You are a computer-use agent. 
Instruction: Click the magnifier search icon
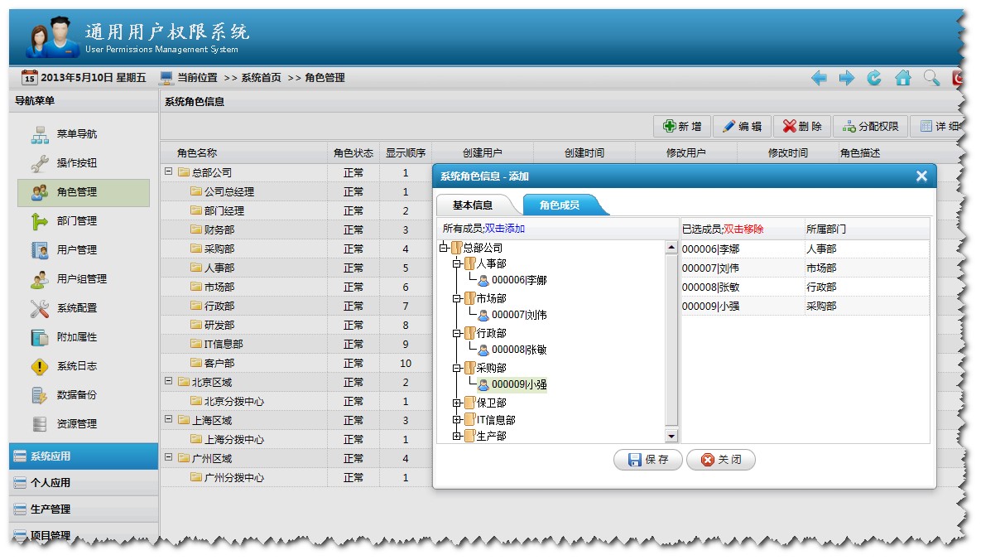point(930,78)
